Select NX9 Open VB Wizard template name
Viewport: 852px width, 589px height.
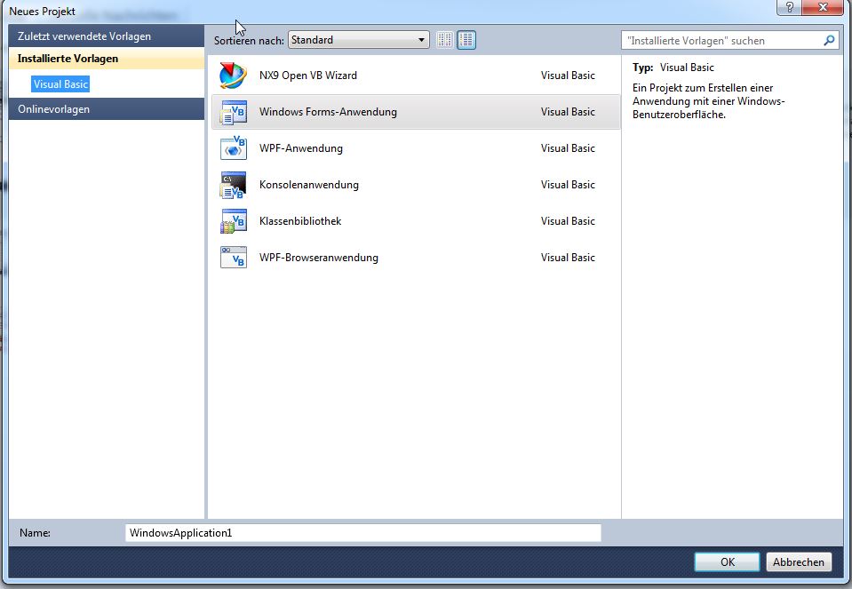(x=308, y=76)
